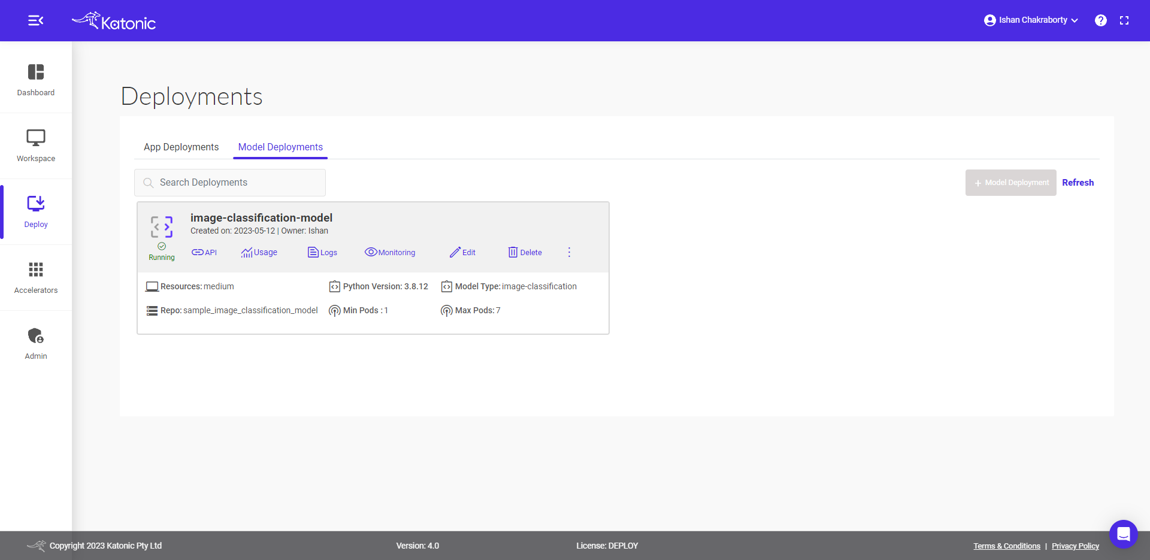Click the Katonic logo
Screen dimensions: 1150x560
pyautogui.click(x=114, y=21)
